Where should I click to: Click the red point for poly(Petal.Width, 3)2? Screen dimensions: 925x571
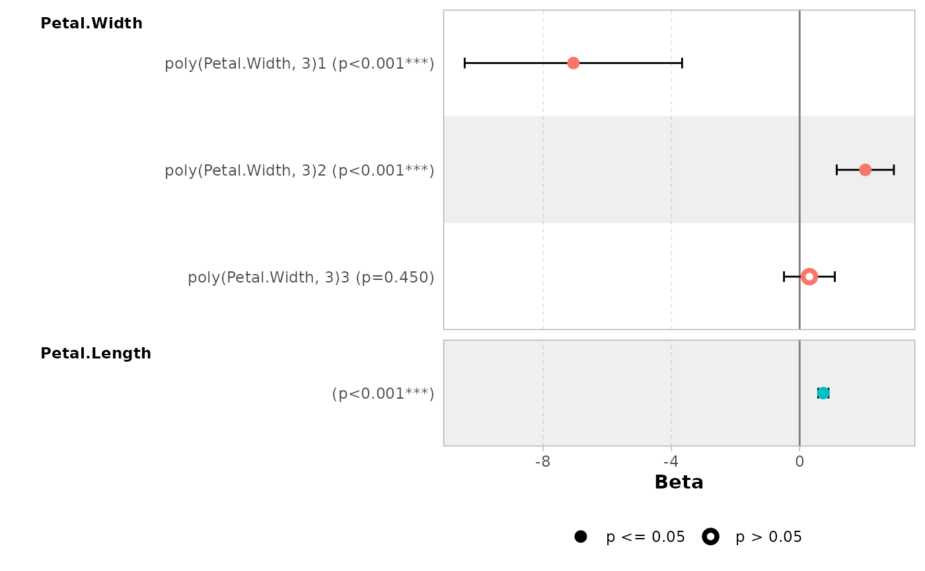[x=865, y=170]
